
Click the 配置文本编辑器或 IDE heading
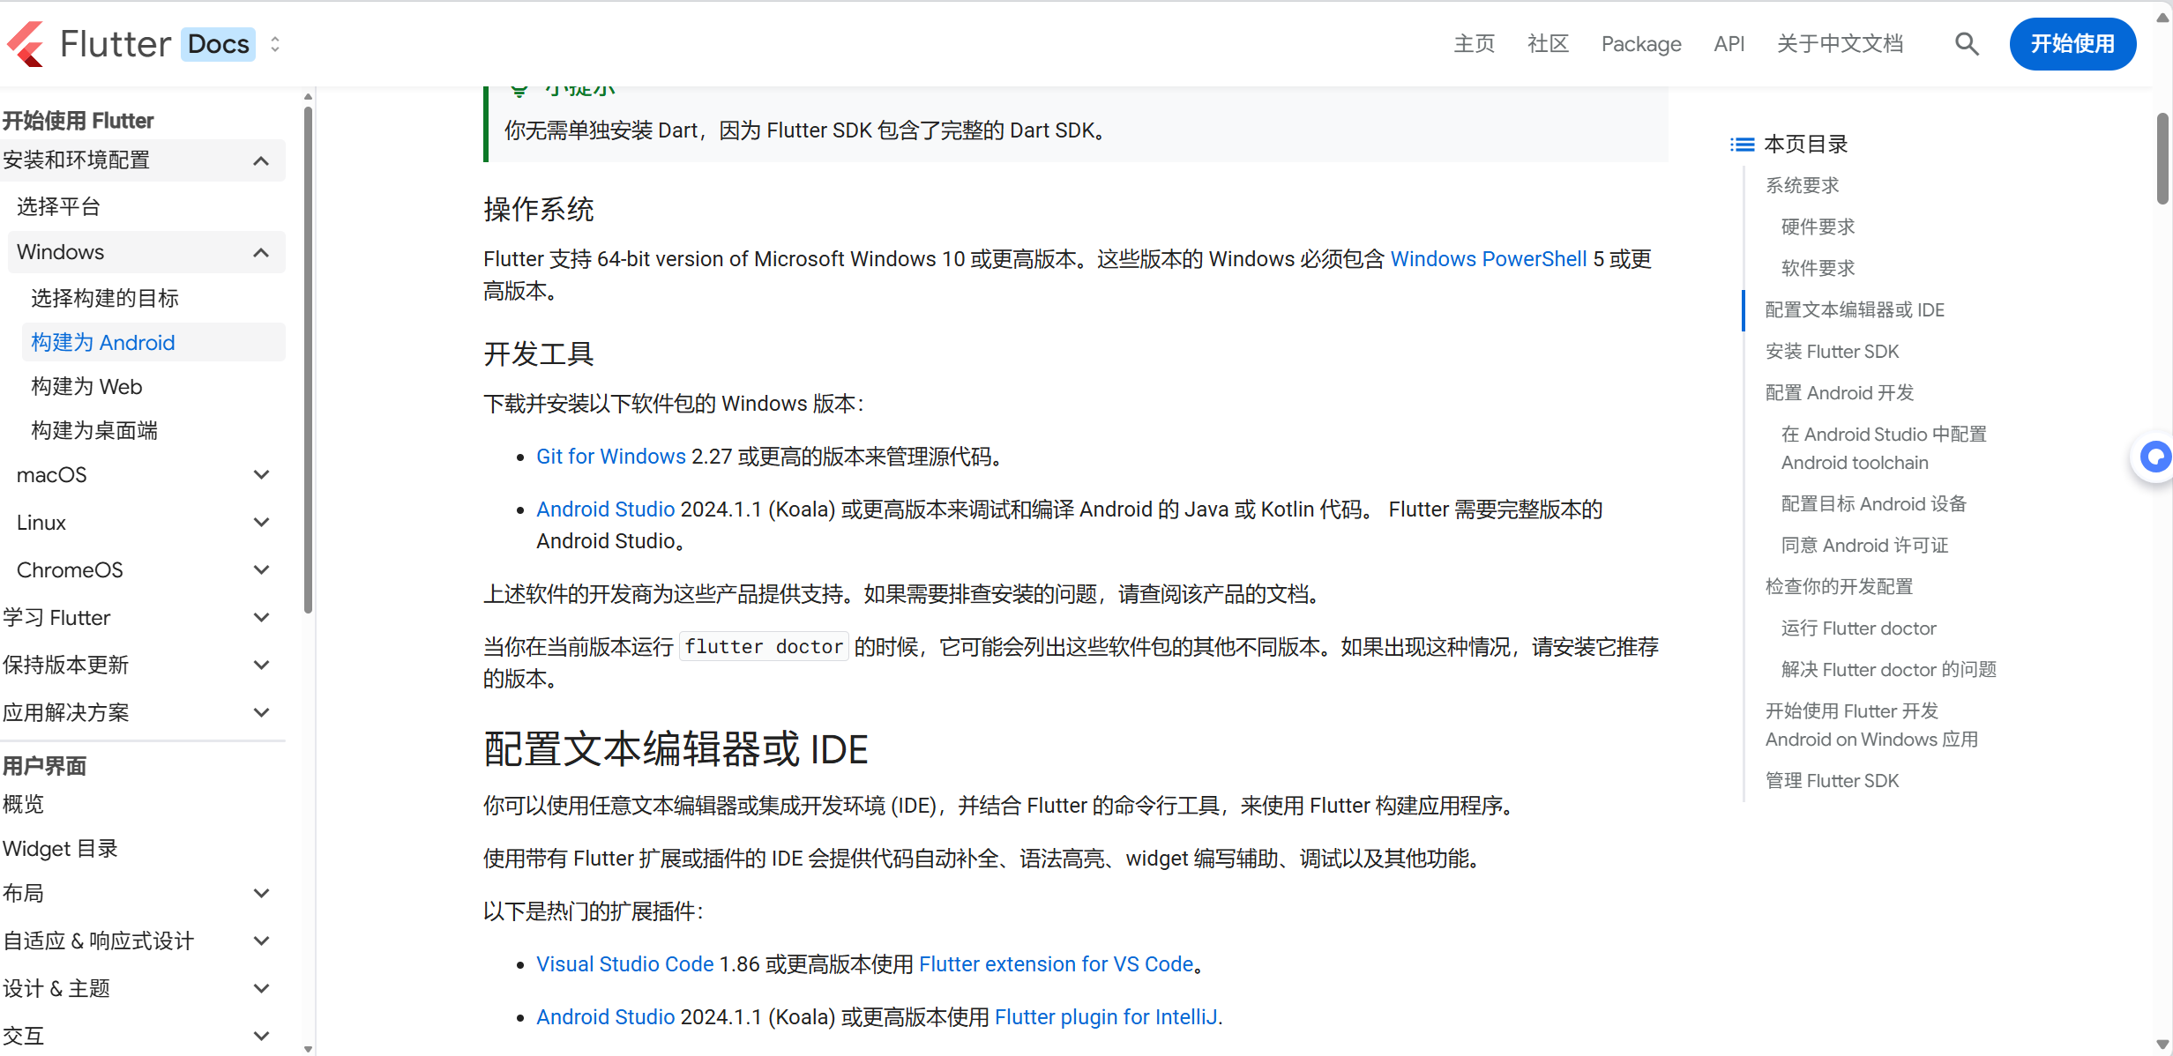pyautogui.click(x=676, y=750)
